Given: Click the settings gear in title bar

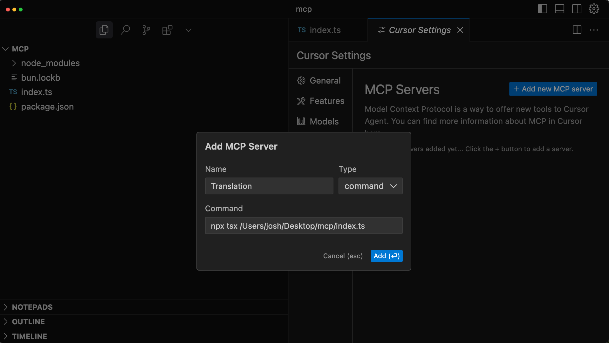Looking at the screenshot, I should (594, 9).
